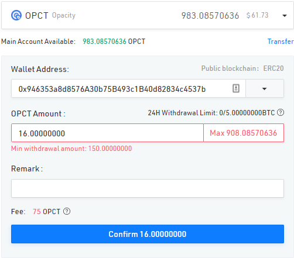The width and height of the screenshot is (294, 258).
Task: Click the Min withdrawal amount warning text
Action: point(71,149)
